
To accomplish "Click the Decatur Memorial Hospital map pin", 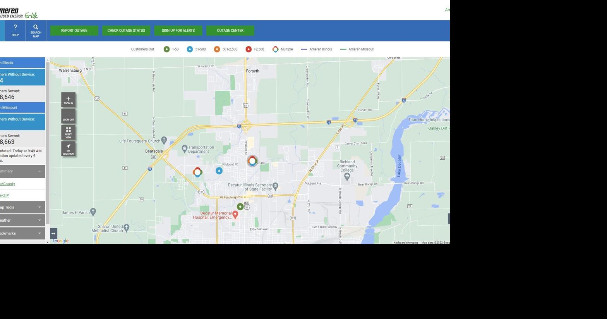I will pos(235,215).
